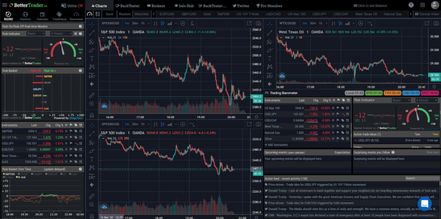Viewport: 441px width, 219px height.
Task: Click Add Instrument link in barometer
Action: 277,145
